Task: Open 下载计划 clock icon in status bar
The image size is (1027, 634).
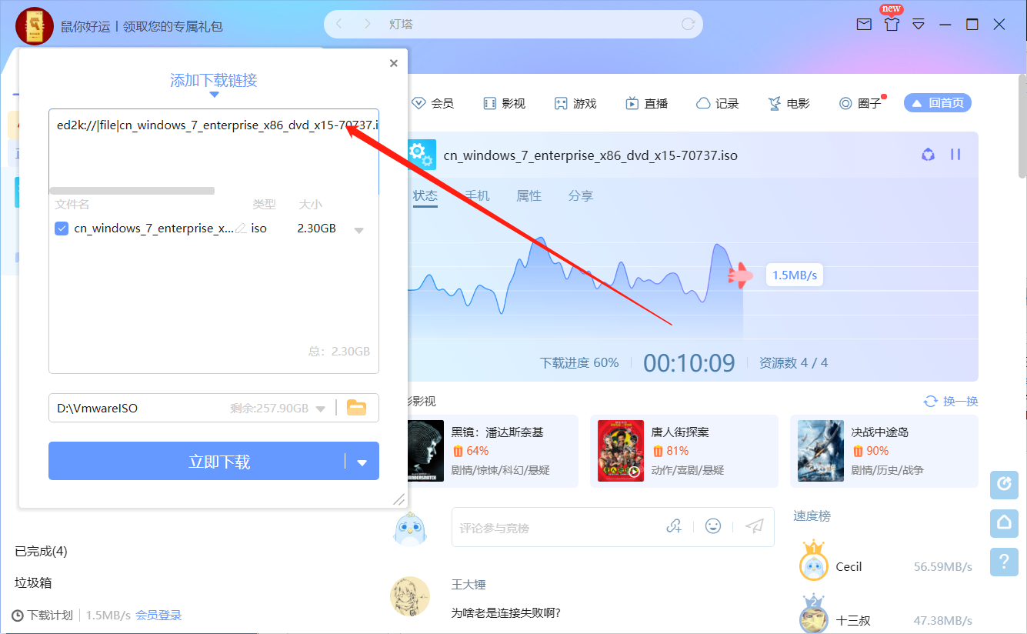Action: (18, 616)
